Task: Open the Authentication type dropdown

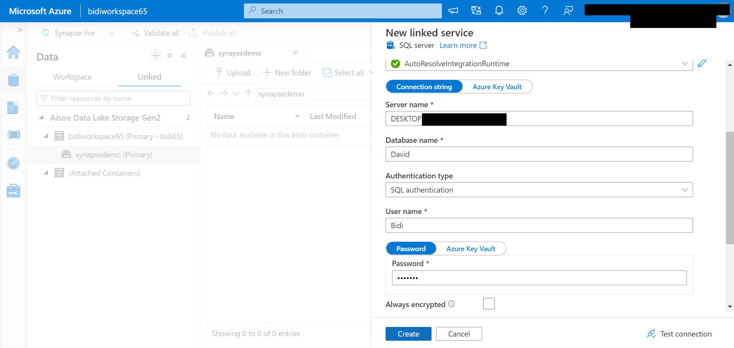Action: click(x=539, y=190)
